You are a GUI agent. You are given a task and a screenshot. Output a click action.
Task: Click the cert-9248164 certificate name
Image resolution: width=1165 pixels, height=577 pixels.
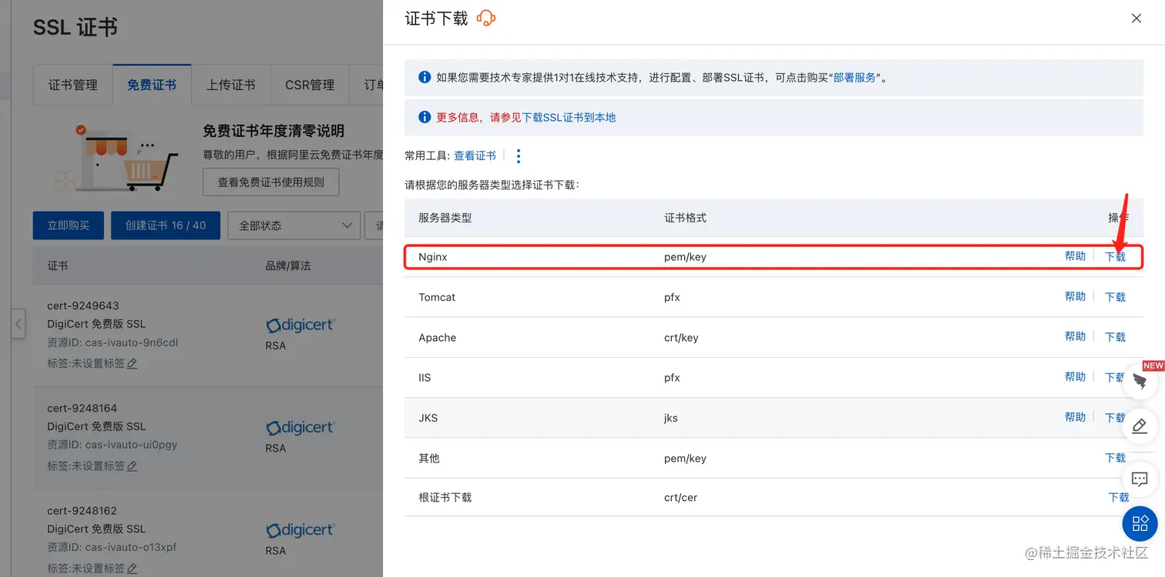click(82, 408)
